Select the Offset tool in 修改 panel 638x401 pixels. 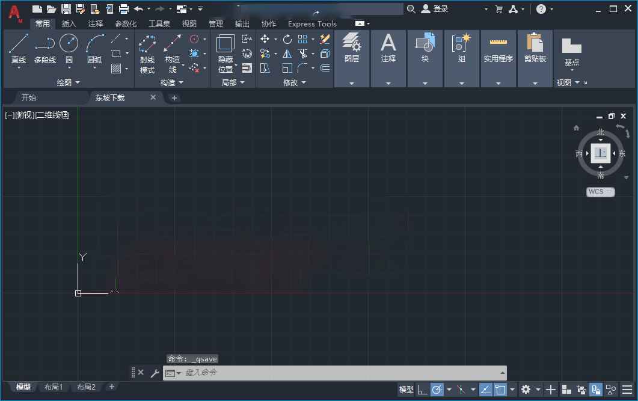[325, 68]
